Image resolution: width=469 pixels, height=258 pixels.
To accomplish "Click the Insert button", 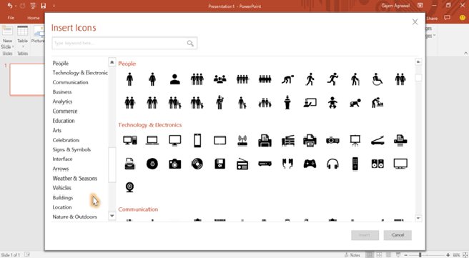I will 365,235.
